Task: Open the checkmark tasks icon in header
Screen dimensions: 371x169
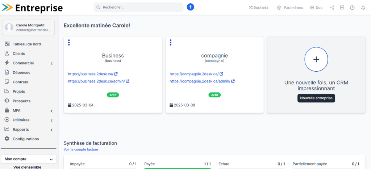Action: pyautogui.click(x=342, y=8)
